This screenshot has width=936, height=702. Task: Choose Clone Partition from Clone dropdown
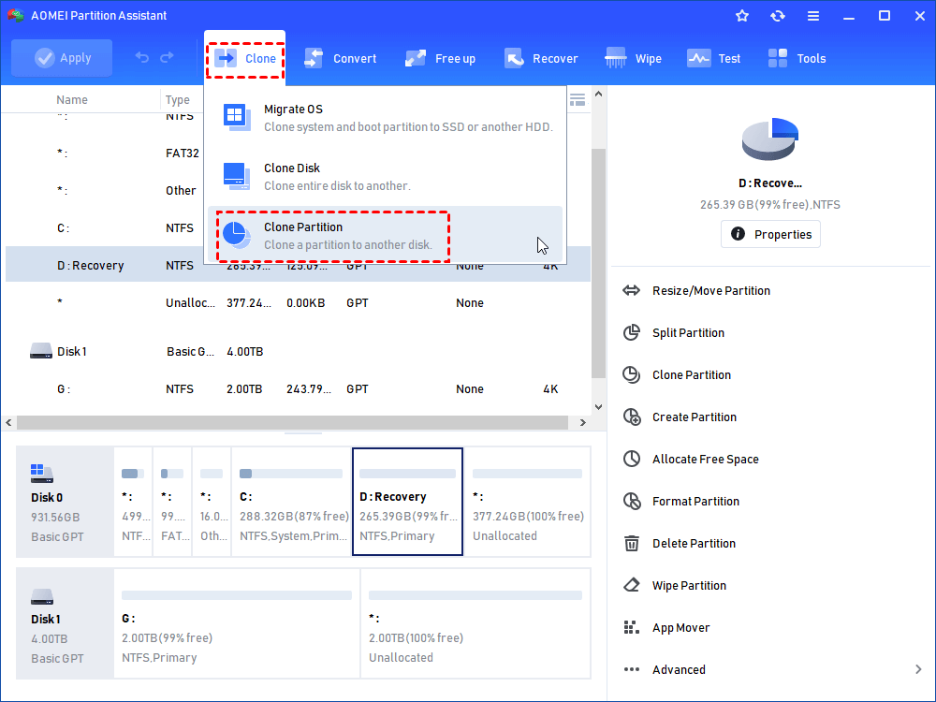pyautogui.click(x=385, y=236)
